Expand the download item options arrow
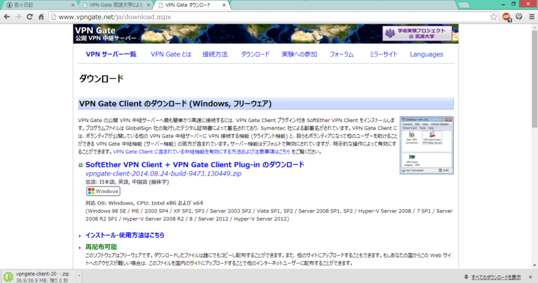The width and height of the screenshot is (538, 283). [79, 276]
